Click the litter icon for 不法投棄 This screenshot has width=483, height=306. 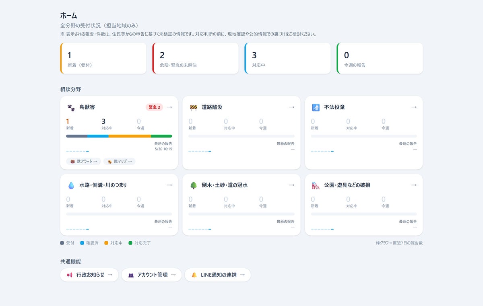point(316,107)
